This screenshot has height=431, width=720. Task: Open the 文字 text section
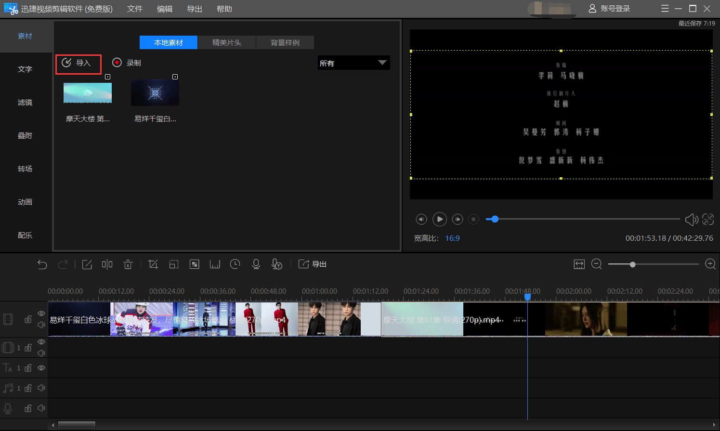click(x=25, y=69)
